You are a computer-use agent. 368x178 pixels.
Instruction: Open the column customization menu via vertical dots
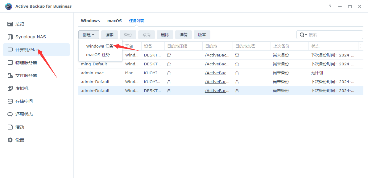click(x=361, y=46)
